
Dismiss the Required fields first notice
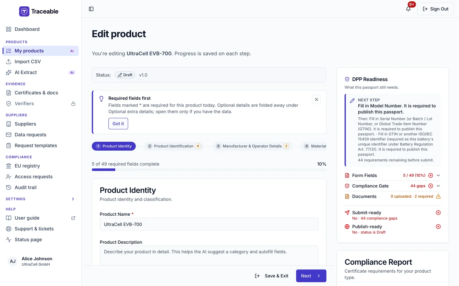pyautogui.click(x=317, y=99)
